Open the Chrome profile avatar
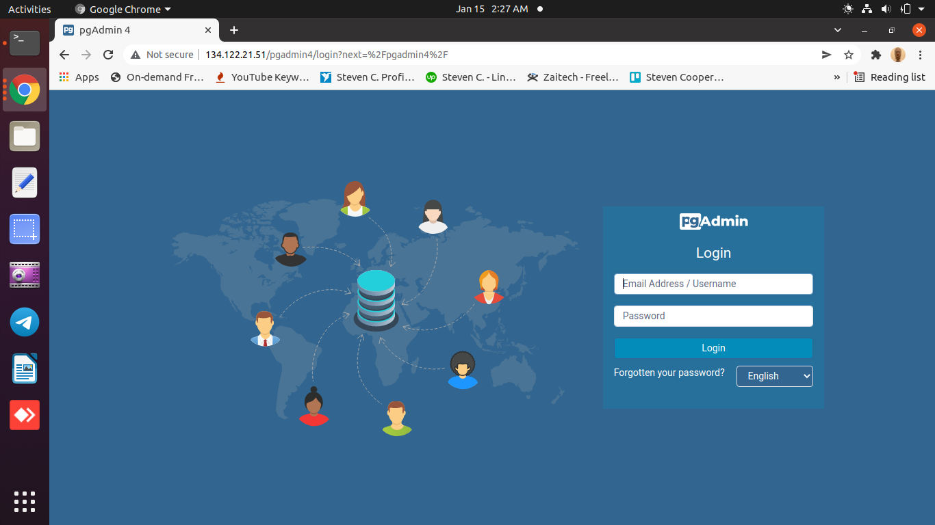 click(x=898, y=55)
